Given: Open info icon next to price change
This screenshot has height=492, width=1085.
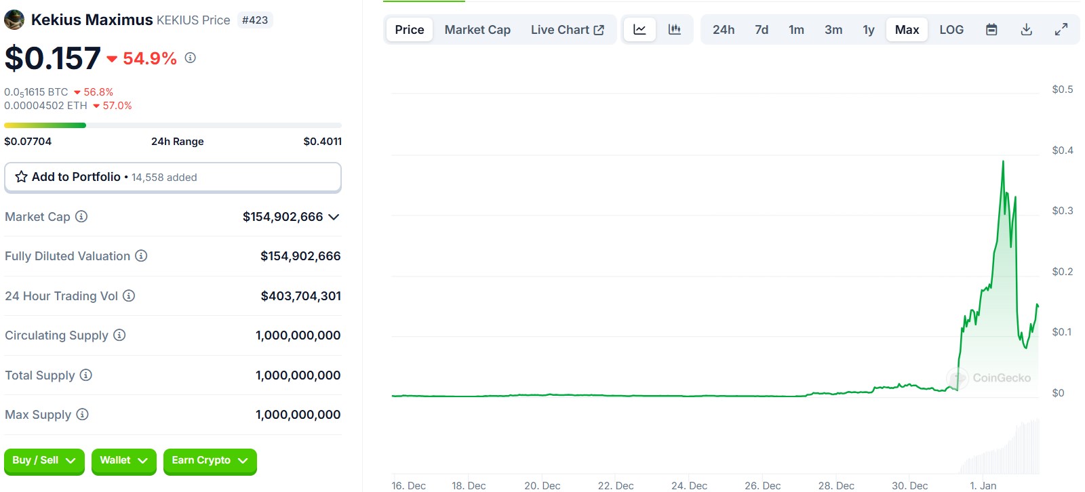Looking at the screenshot, I should [x=191, y=58].
